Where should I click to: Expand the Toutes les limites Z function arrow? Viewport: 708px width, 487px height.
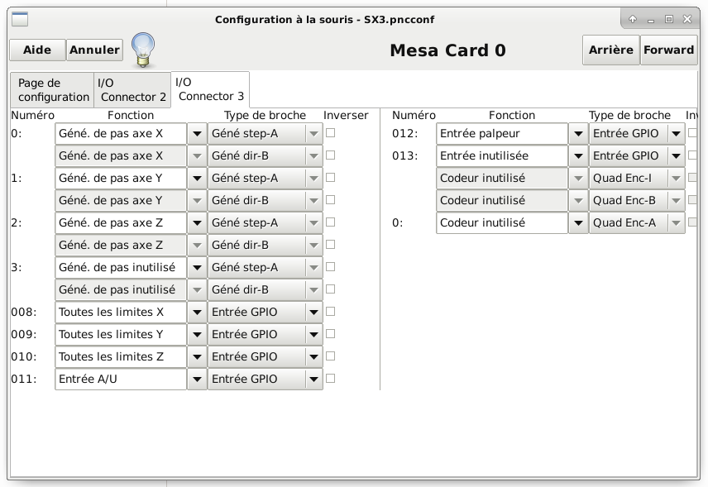197,357
